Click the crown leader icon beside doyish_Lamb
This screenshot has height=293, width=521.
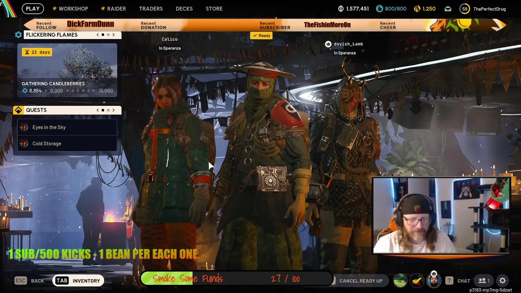click(x=328, y=44)
